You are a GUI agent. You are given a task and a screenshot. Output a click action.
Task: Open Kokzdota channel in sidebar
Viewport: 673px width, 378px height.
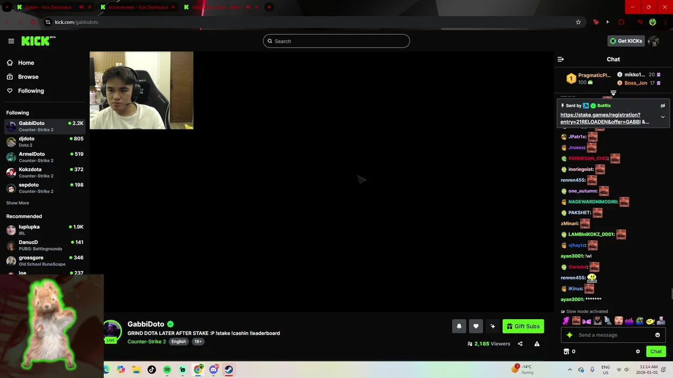tap(45, 172)
